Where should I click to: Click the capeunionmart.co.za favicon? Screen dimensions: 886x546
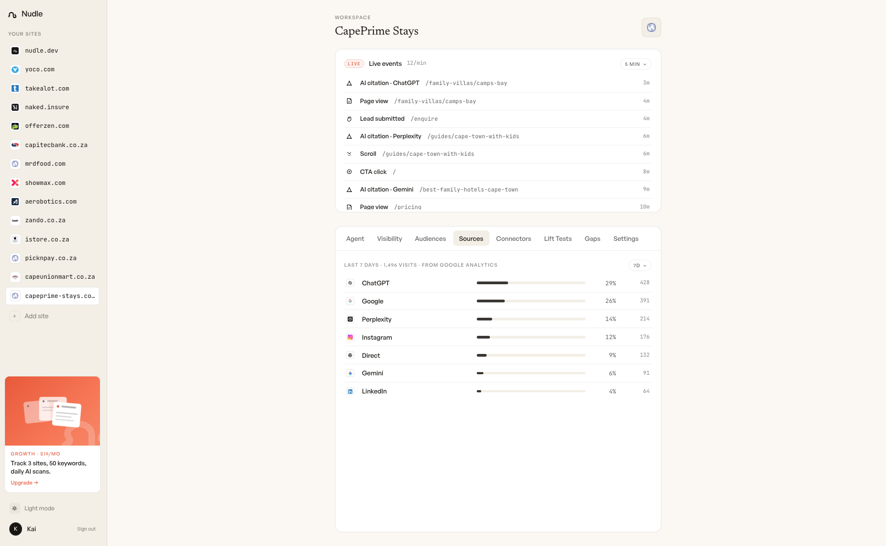click(15, 277)
